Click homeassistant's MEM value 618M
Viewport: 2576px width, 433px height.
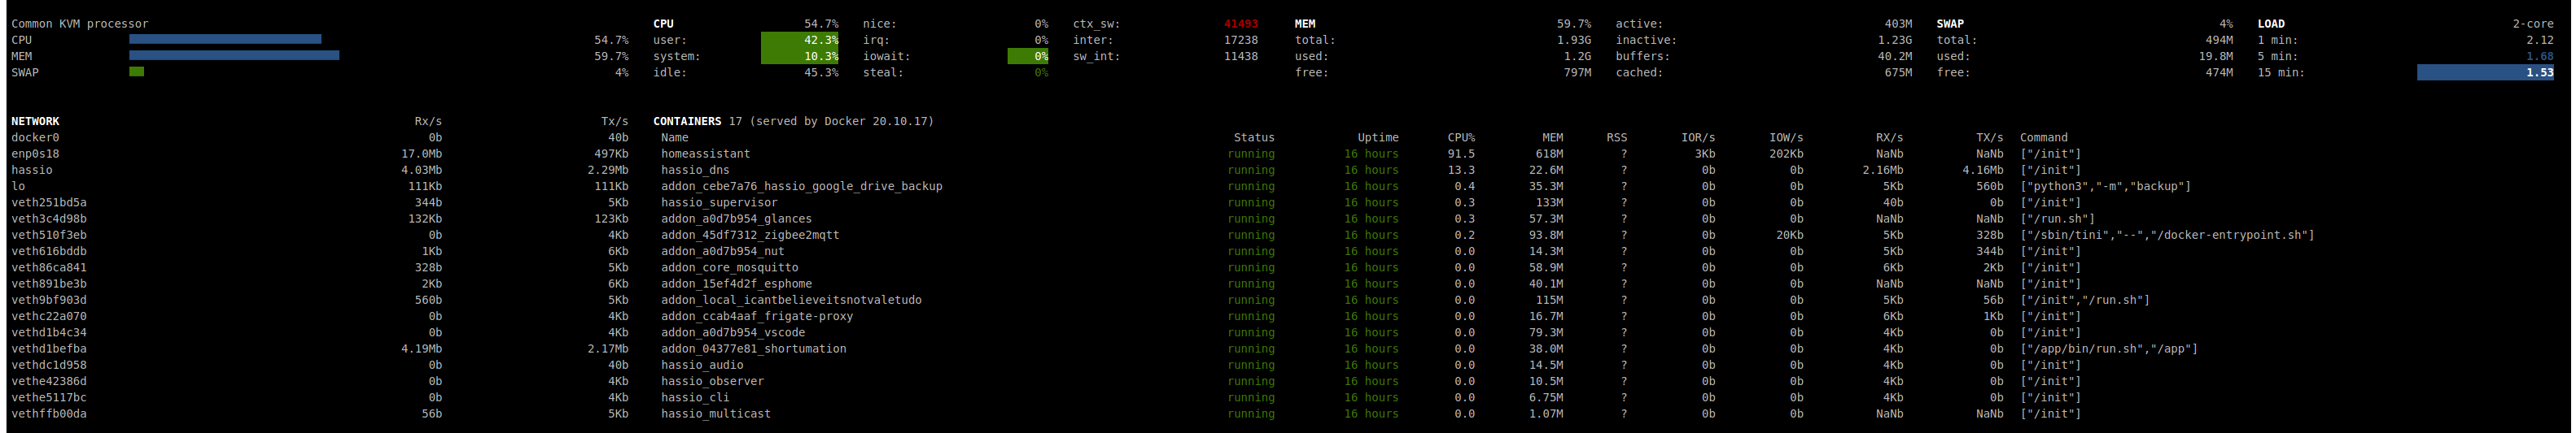(1549, 154)
